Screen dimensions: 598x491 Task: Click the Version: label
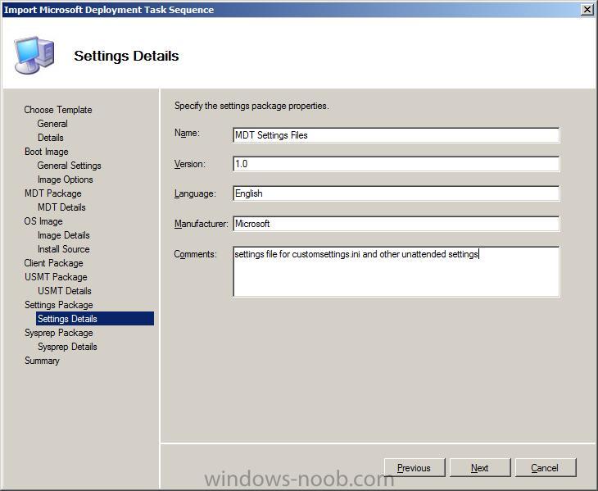pyautogui.click(x=189, y=164)
